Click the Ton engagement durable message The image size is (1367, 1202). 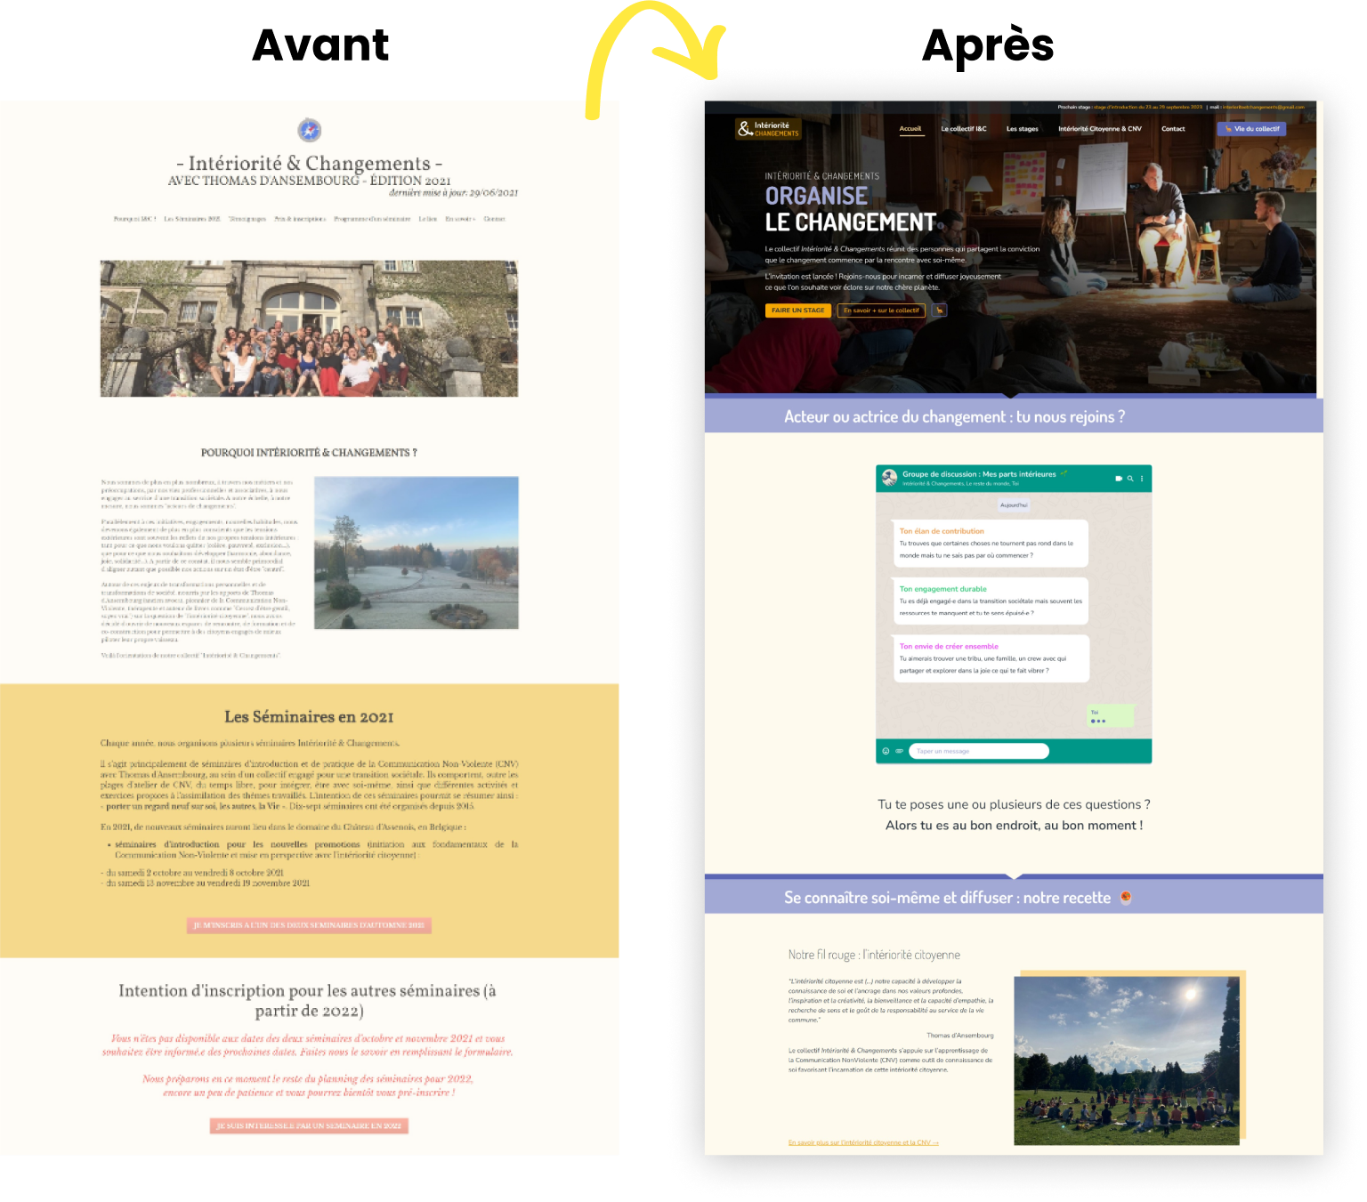[991, 601]
